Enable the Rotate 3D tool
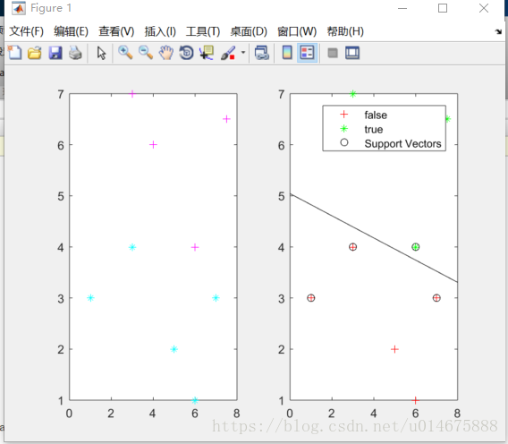This screenshot has width=508, height=444. (x=186, y=53)
